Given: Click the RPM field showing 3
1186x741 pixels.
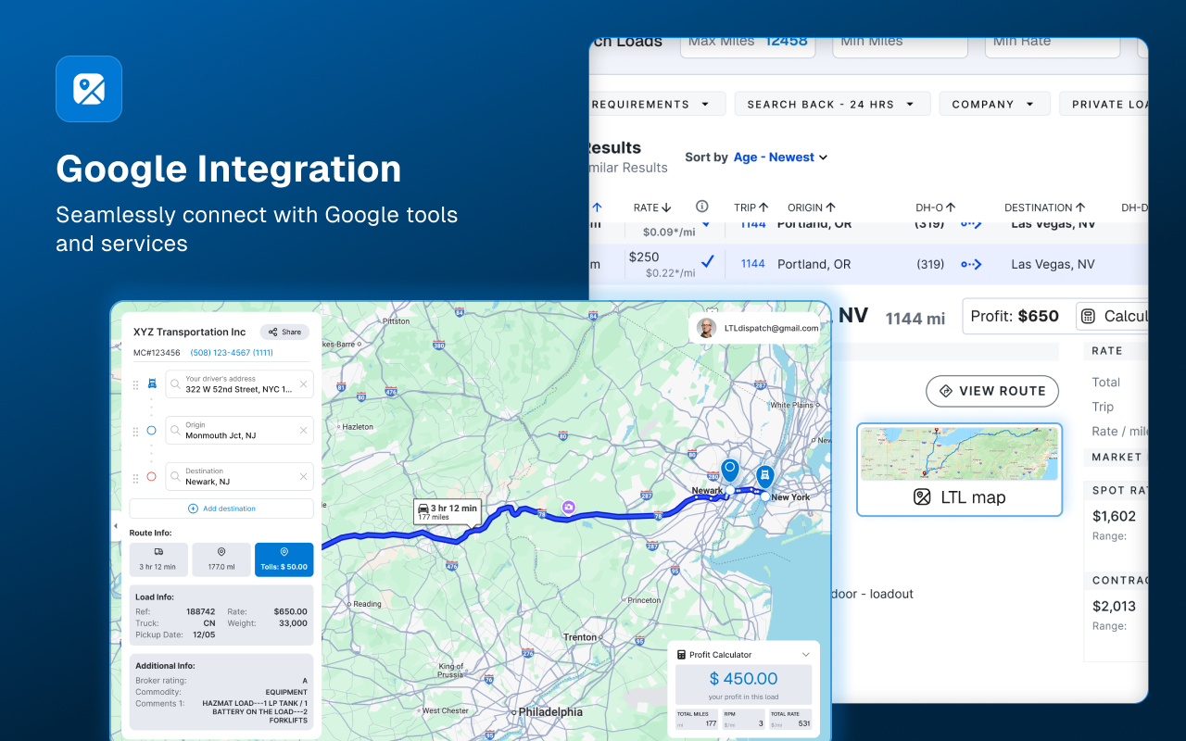Looking at the screenshot, I should pos(743,720).
